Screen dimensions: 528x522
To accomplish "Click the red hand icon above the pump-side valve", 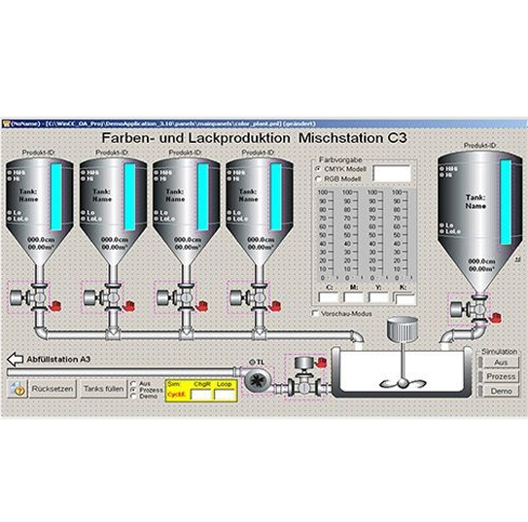I will 321,363.
